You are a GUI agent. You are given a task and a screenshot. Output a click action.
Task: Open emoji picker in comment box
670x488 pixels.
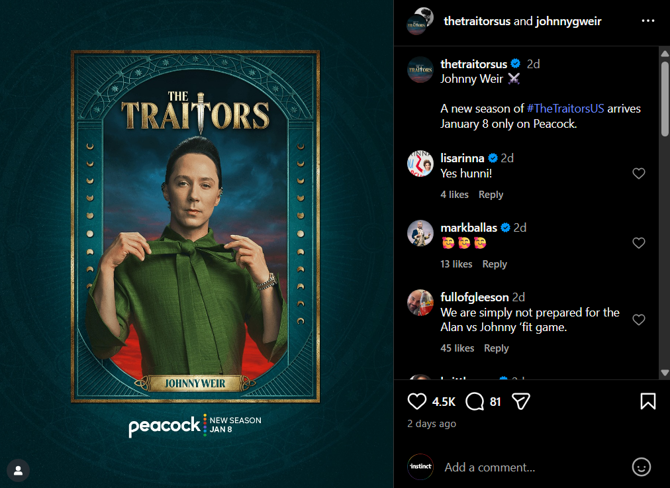click(x=641, y=467)
